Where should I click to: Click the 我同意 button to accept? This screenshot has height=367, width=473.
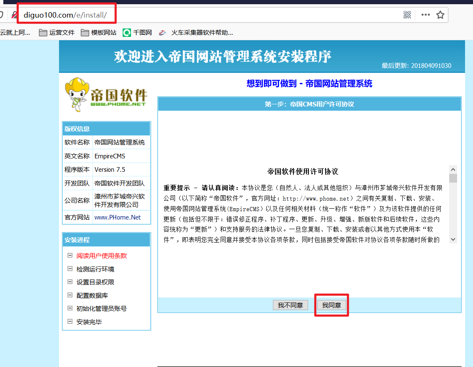332,305
